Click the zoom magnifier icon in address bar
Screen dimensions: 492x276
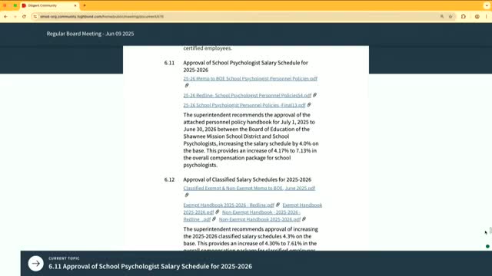(442, 17)
